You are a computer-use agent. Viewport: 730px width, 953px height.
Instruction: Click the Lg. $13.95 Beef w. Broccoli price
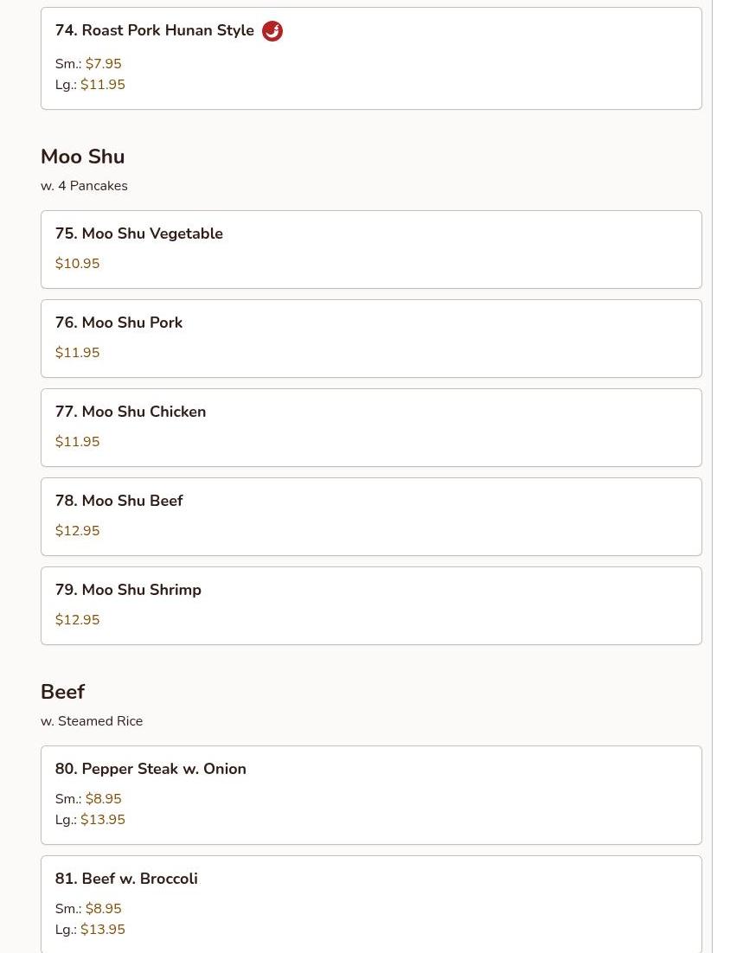coord(90,930)
